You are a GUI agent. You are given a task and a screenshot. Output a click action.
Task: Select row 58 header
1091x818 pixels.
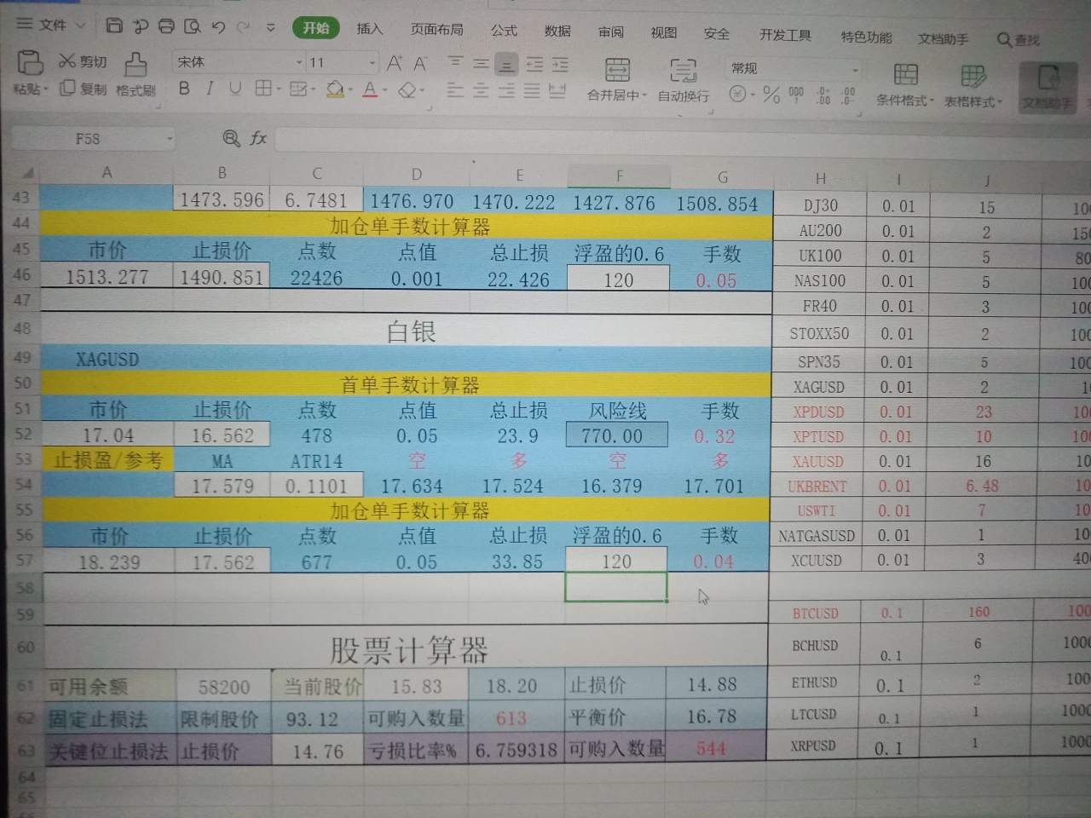point(23,588)
